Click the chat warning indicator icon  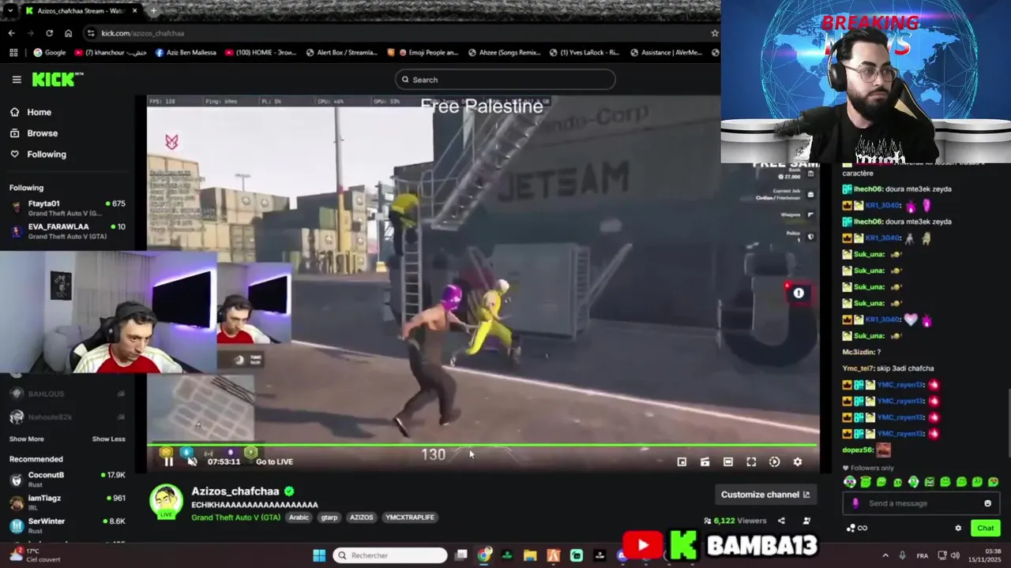tap(799, 293)
